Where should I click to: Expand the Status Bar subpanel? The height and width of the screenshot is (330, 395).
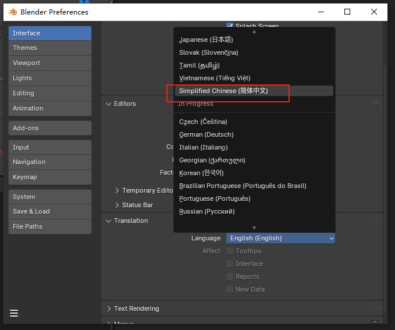pyautogui.click(x=117, y=205)
